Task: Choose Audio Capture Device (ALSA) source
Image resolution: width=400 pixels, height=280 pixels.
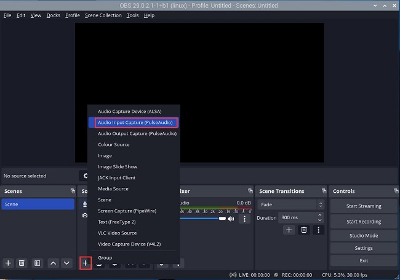Action: tap(134, 111)
